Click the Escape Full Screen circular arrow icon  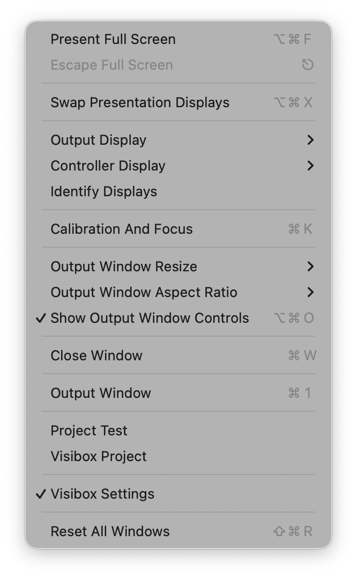(308, 65)
